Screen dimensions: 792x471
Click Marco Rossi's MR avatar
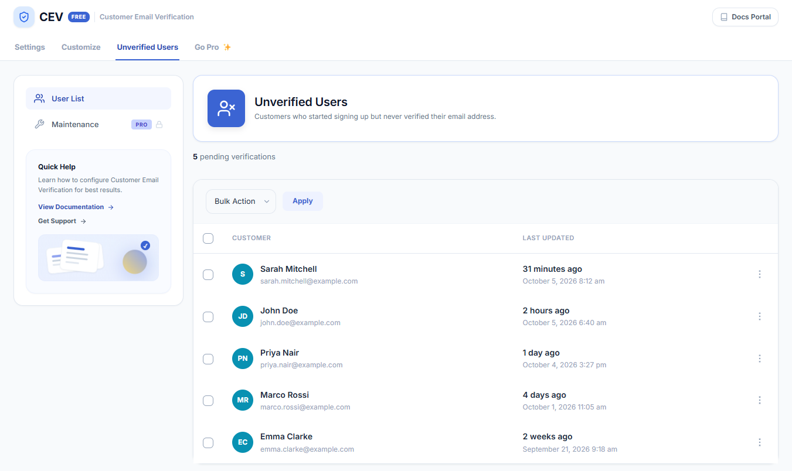pos(243,400)
